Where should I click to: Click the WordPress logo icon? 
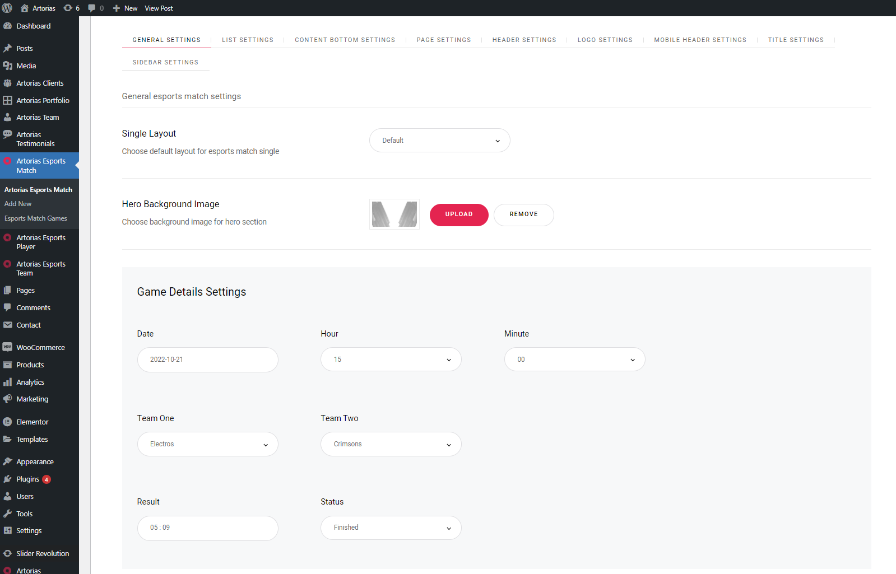[x=7, y=8]
